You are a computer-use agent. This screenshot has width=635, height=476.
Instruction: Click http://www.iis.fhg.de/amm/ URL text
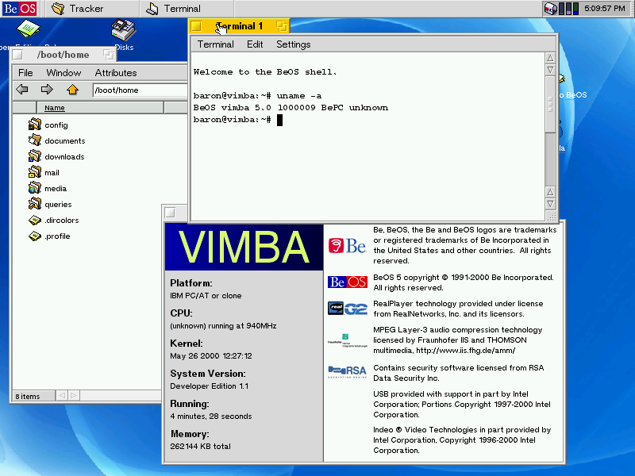pos(465,351)
